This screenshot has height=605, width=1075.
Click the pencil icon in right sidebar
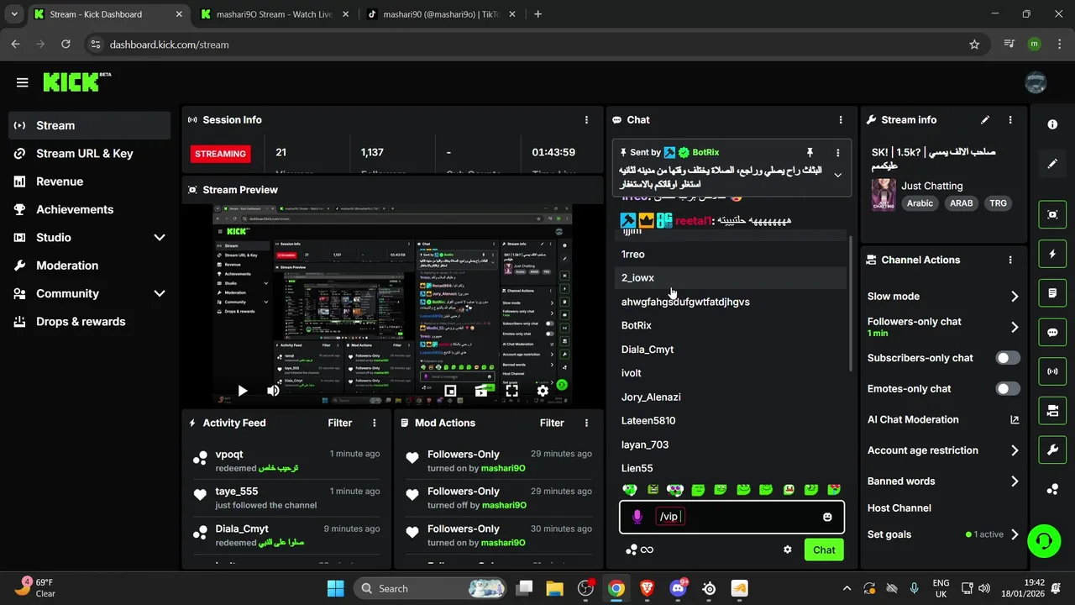[1052, 163]
